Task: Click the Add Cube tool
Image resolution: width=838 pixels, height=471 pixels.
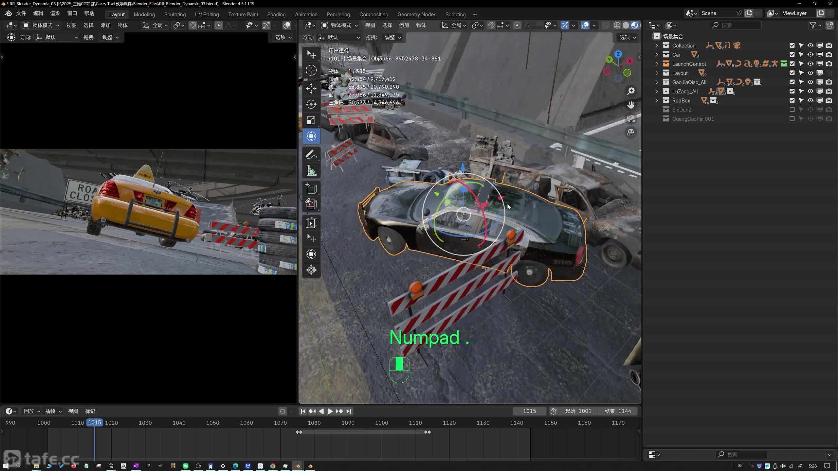Action: pos(311,189)
